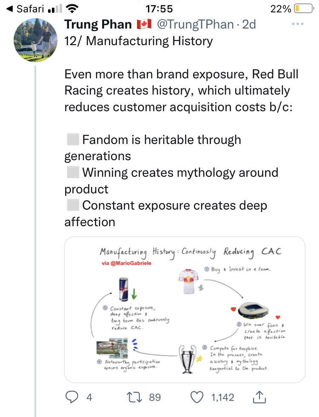Like the tweet with the heart icon
Screen dimensions: 319x417
[197, 397]
